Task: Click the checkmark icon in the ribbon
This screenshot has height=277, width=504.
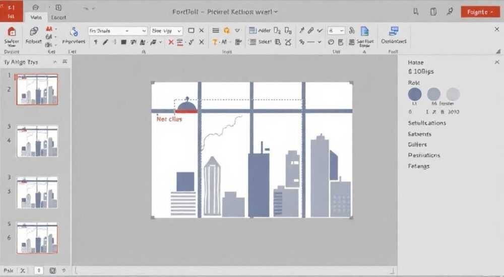Action: pyautogui.click(x=320, y=31)
